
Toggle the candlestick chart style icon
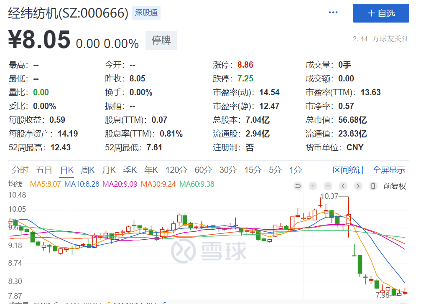pos(373,186)
